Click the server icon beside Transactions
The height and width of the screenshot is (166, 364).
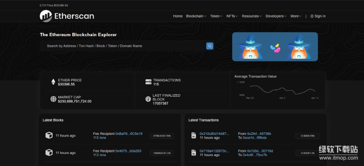(148, 82)
